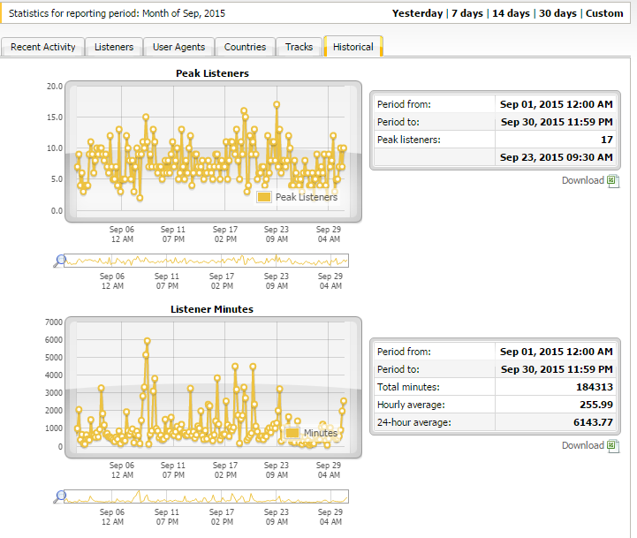This screenshot has width=637, height=538.
Task: Click the Listener Minutes chart title
Action: pyautogui.click(x=212, y=309)
